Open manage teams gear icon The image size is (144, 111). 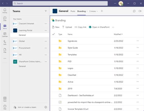point(46,107)
